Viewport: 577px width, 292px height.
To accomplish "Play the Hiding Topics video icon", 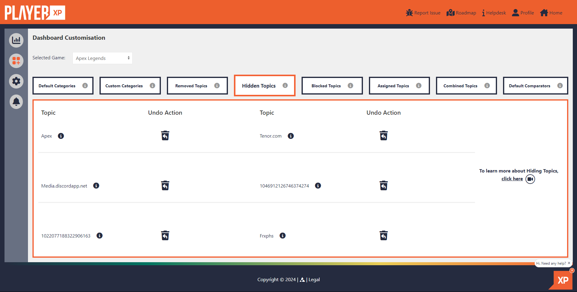I will coord(530,179).
